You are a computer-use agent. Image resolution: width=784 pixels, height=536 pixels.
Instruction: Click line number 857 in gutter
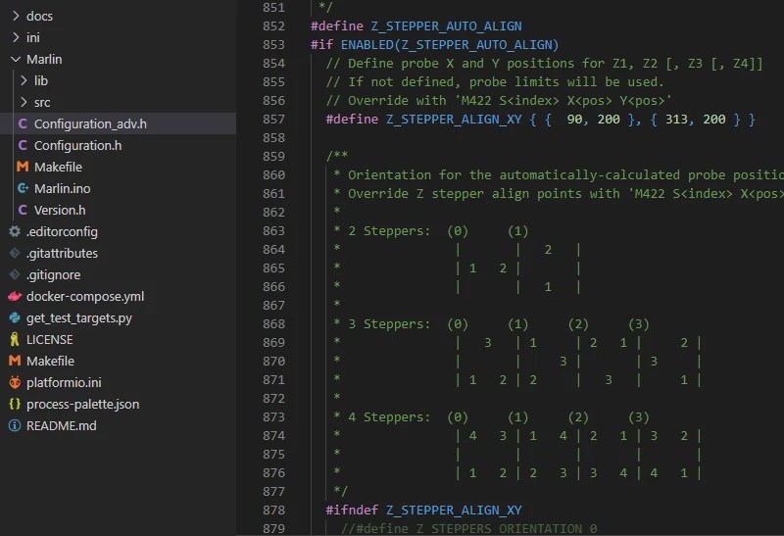coord(273,119)
